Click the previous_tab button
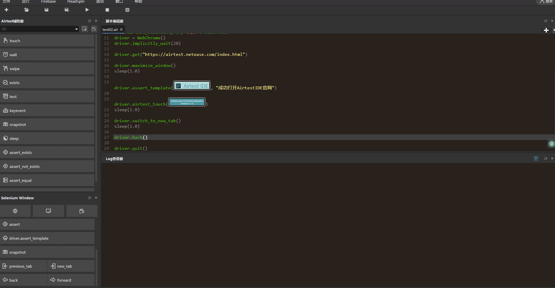This screenshot has width=555, height=288. 23,266
